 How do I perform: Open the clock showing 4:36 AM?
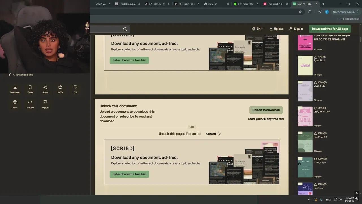coord(349,199)
